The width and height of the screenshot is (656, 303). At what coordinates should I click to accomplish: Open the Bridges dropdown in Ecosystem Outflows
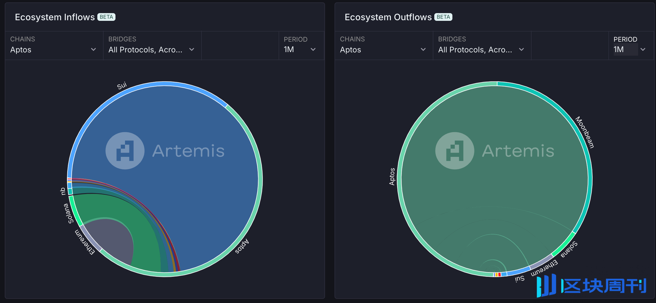coord(482,45)
